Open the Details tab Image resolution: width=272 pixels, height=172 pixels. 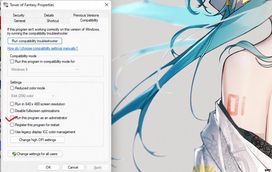point(49,15)
